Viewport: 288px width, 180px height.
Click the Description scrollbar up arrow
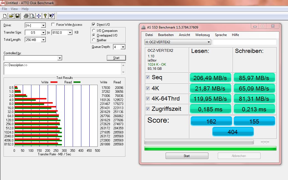(x=123, y=65)
